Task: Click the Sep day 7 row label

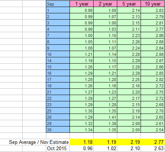Action: [58, 35]
